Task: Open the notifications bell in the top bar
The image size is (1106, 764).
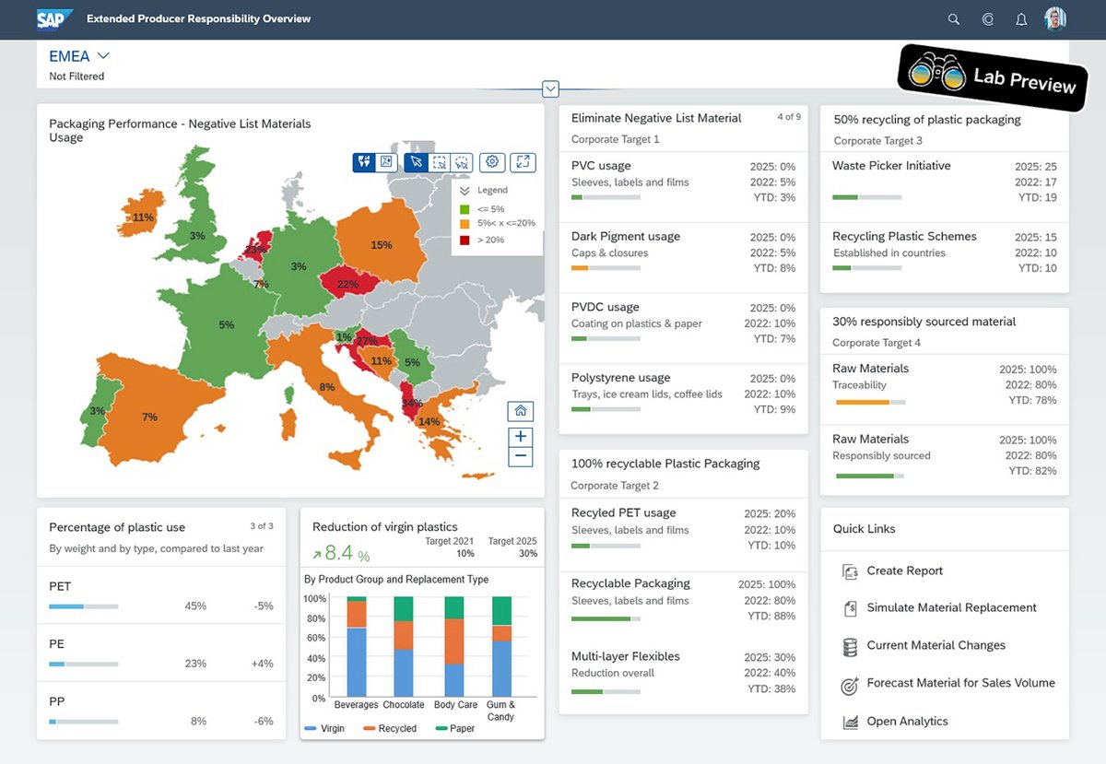Action: (x=1021, y=18)
